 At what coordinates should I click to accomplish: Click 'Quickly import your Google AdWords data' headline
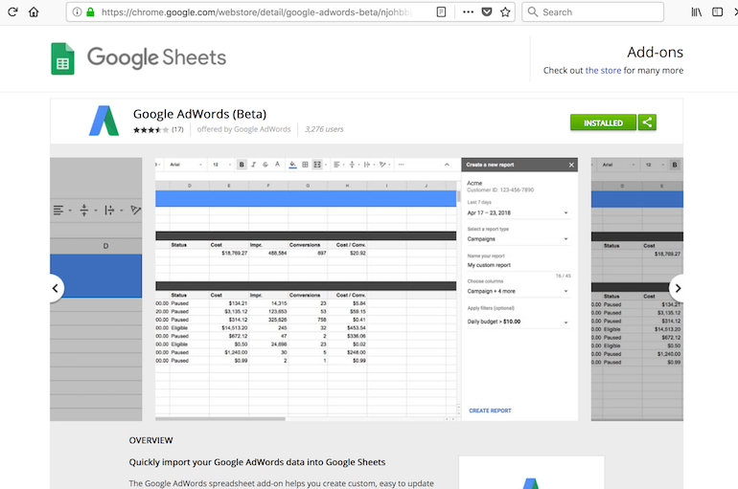point(257,462)
